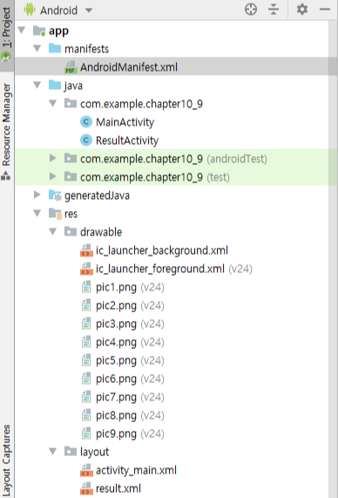
Task: Collapse the java folder
Action: point(37,85)
